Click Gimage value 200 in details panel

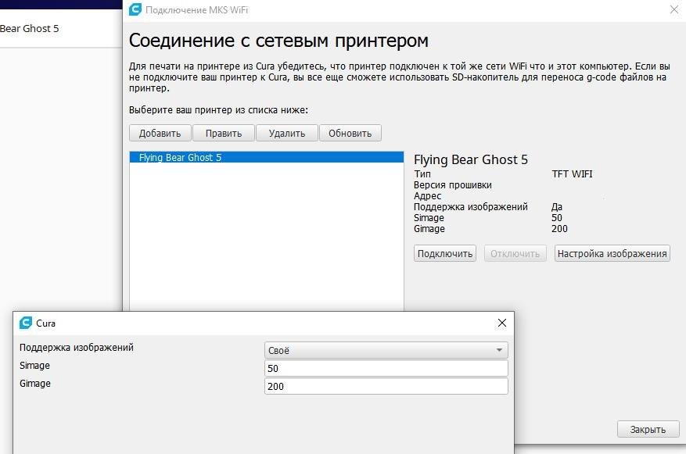(559, 228)
